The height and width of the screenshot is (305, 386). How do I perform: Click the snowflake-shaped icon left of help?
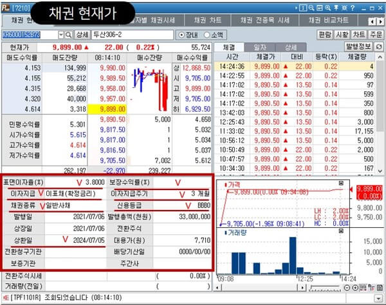click(x=344, y=8)
